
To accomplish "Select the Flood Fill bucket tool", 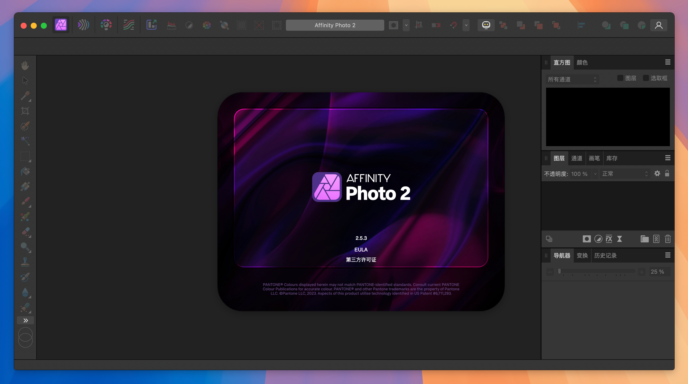I will (25, 171).
